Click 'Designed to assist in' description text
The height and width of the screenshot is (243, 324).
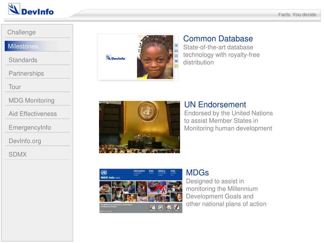215,181
